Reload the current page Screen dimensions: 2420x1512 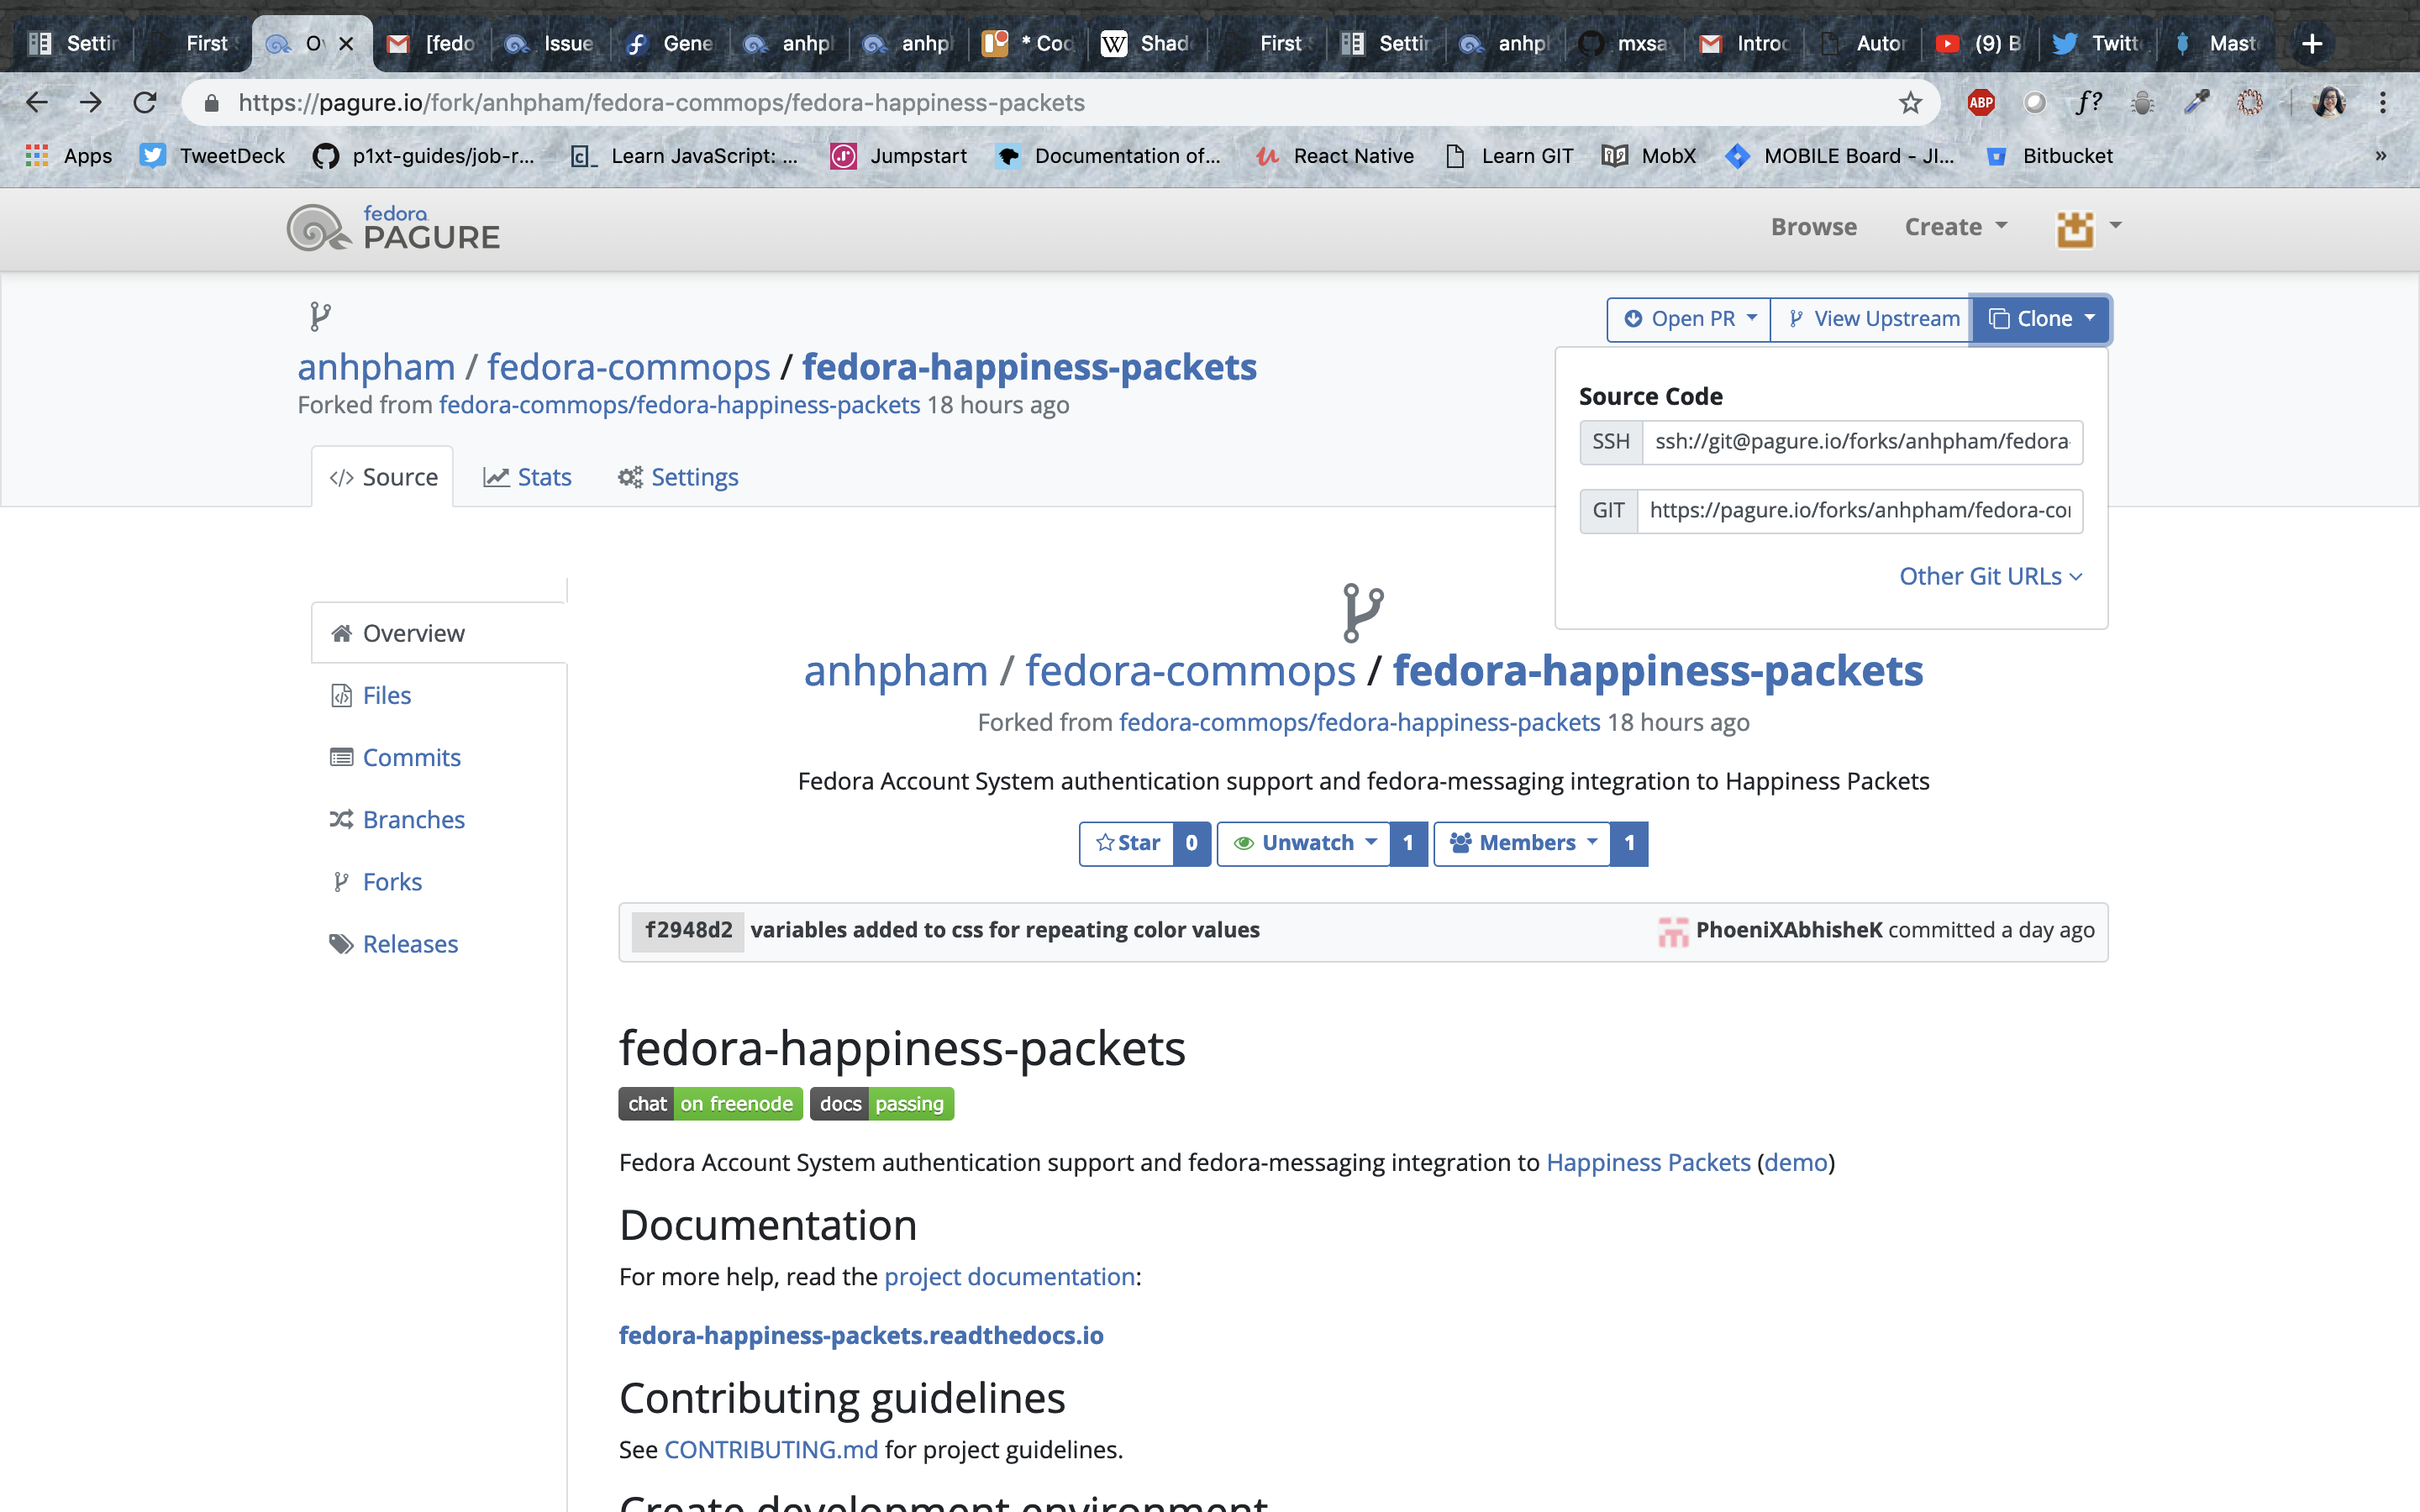(x=145, y=102)
